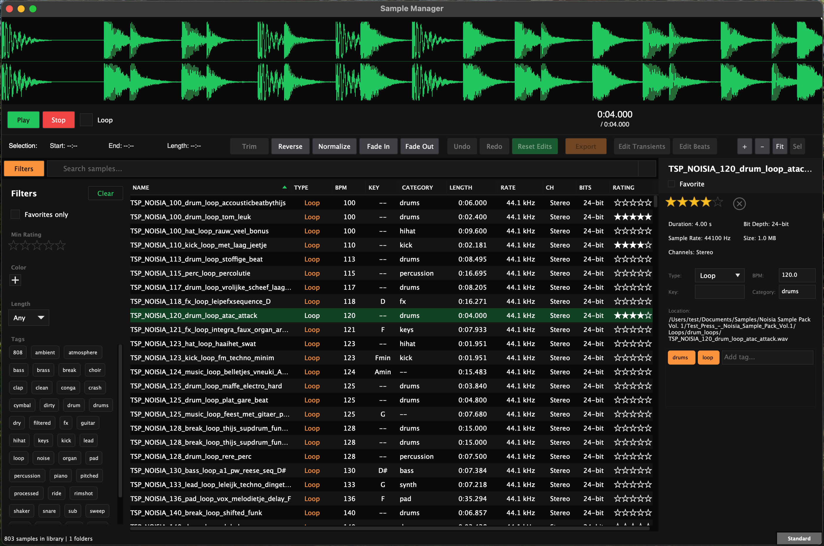Export the selected sample
Viewport: 824px width, 546px height.
pos(585,146)
